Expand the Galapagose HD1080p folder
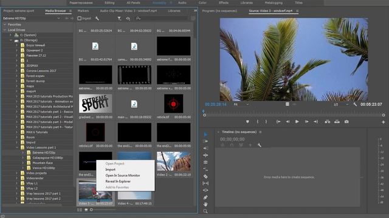Screen dimensions: 389x218 23,157
